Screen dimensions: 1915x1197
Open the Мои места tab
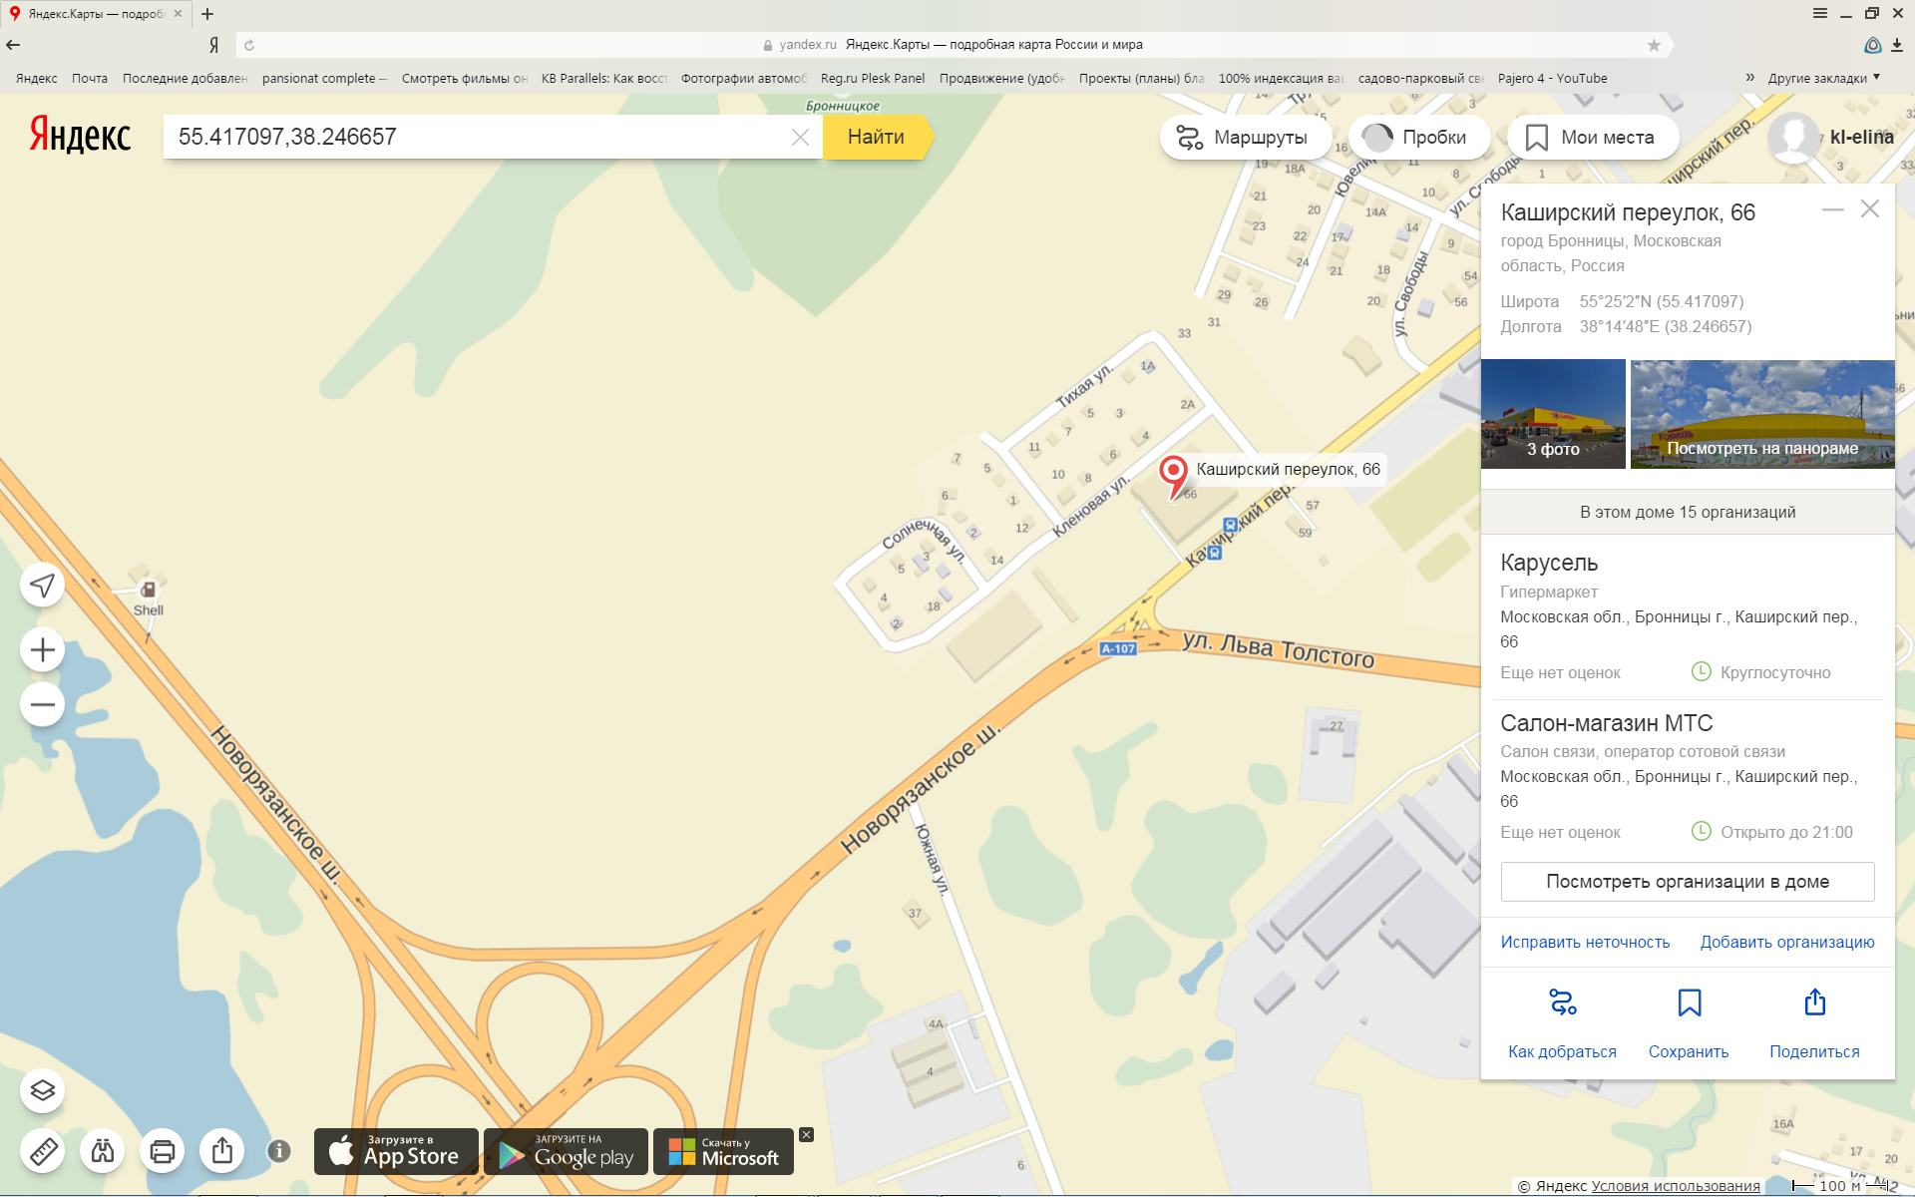tap(1592, 138)
